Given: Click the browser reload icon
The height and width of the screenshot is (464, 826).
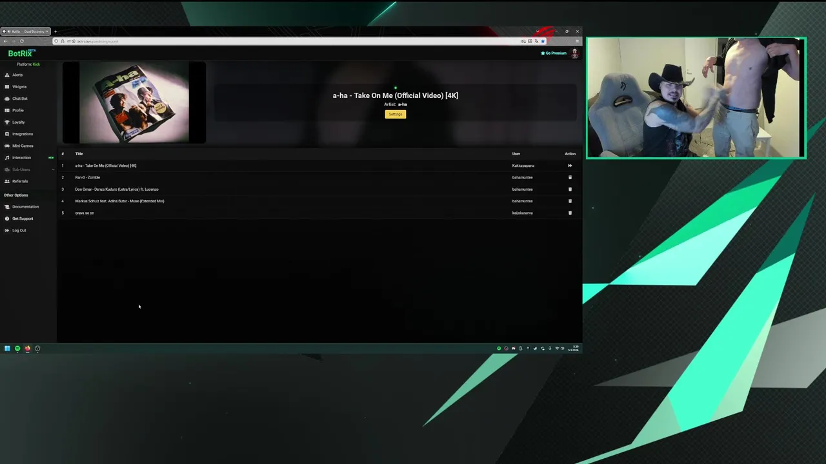Looking at the screenshot, I should point(21,41).
